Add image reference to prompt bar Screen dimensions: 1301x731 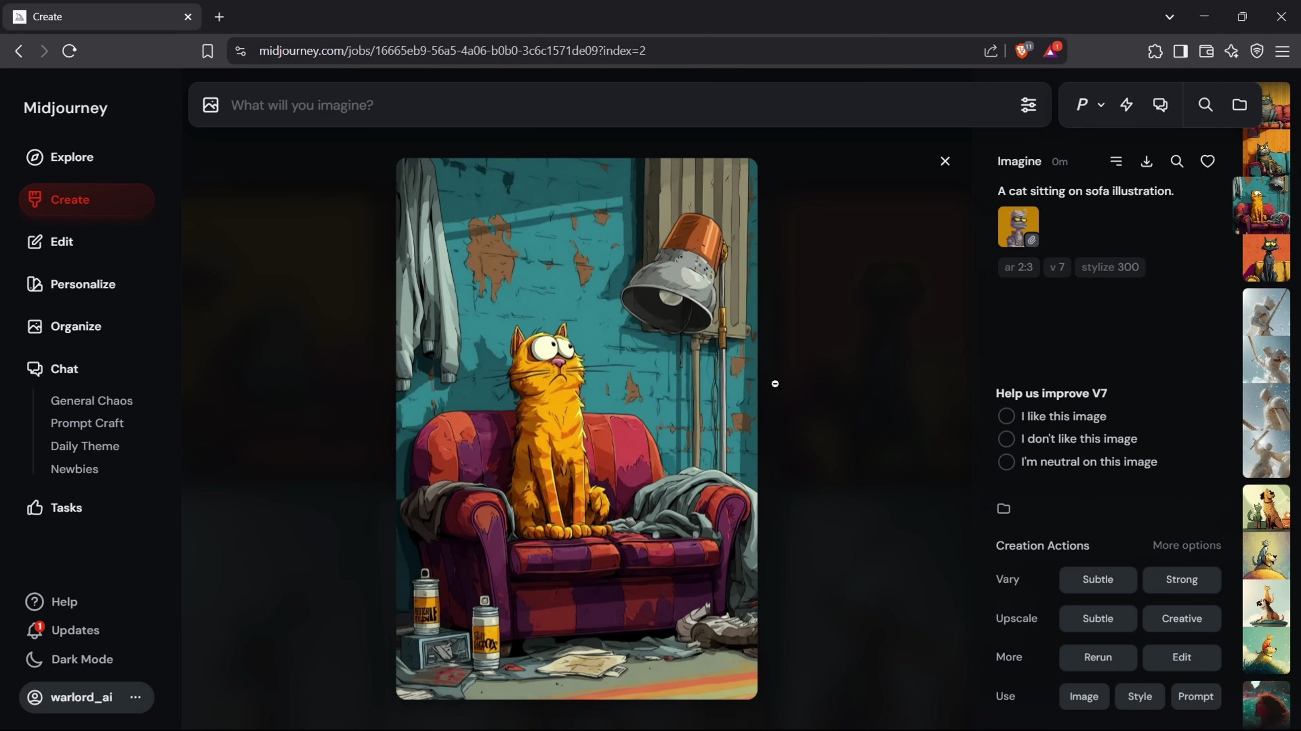tap(210, 105)
